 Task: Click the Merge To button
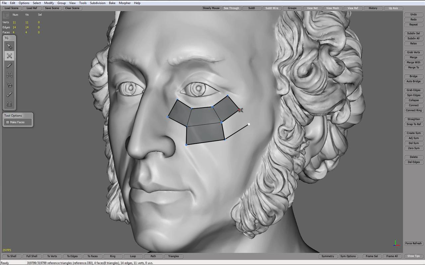pos(413,67)
